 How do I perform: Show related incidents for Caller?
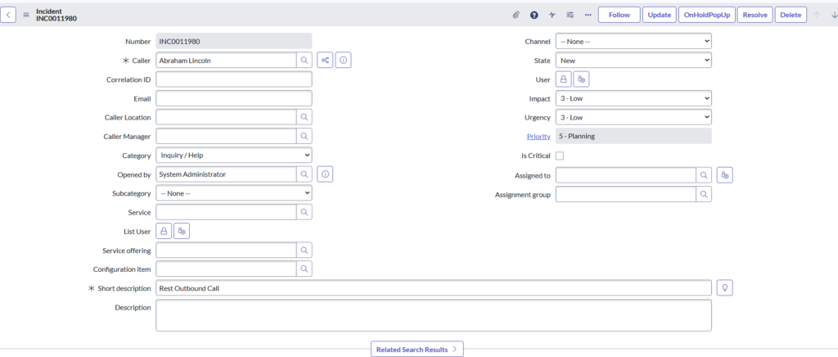[325, 60]
